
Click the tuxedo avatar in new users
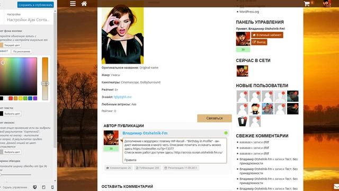[x=243, y=121]
